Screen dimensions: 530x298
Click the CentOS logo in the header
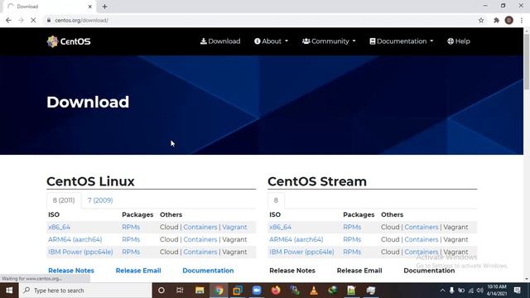(x=69, y=41)
